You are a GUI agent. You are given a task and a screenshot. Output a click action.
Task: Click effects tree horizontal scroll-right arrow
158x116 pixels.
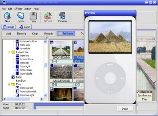coord(41,99)
